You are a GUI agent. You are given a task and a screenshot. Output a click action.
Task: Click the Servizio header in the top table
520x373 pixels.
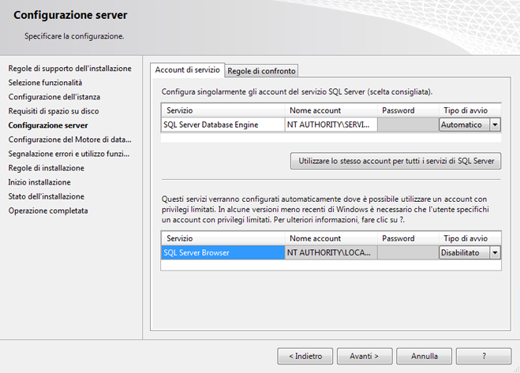[223, 110]
